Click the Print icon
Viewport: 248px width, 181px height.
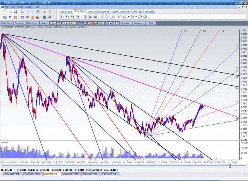point(22,12)
